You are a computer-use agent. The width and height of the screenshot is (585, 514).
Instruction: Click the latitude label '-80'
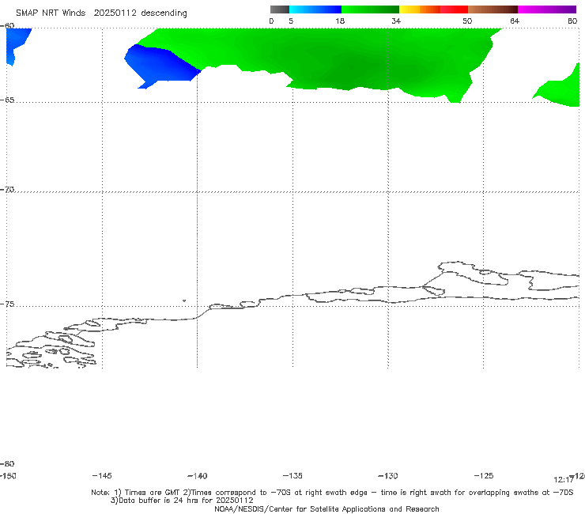coord(7,464)
